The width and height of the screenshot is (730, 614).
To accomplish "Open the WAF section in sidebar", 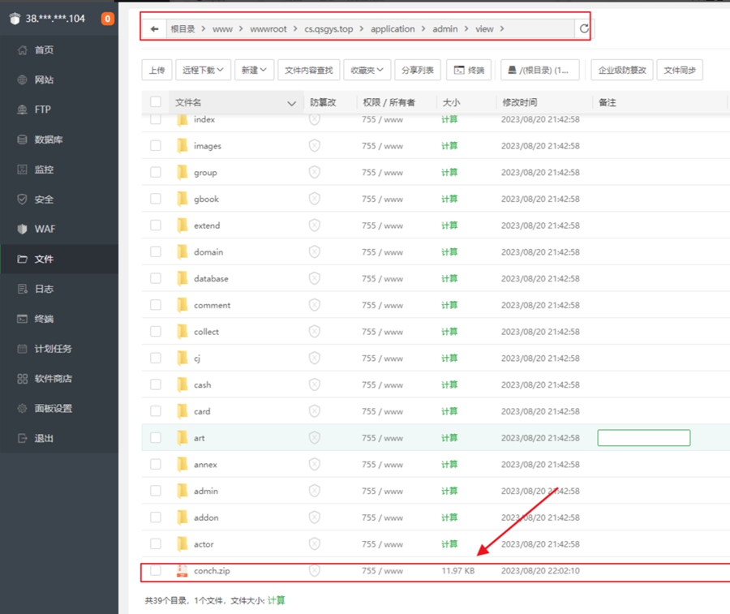I will (x=45, y=230).
